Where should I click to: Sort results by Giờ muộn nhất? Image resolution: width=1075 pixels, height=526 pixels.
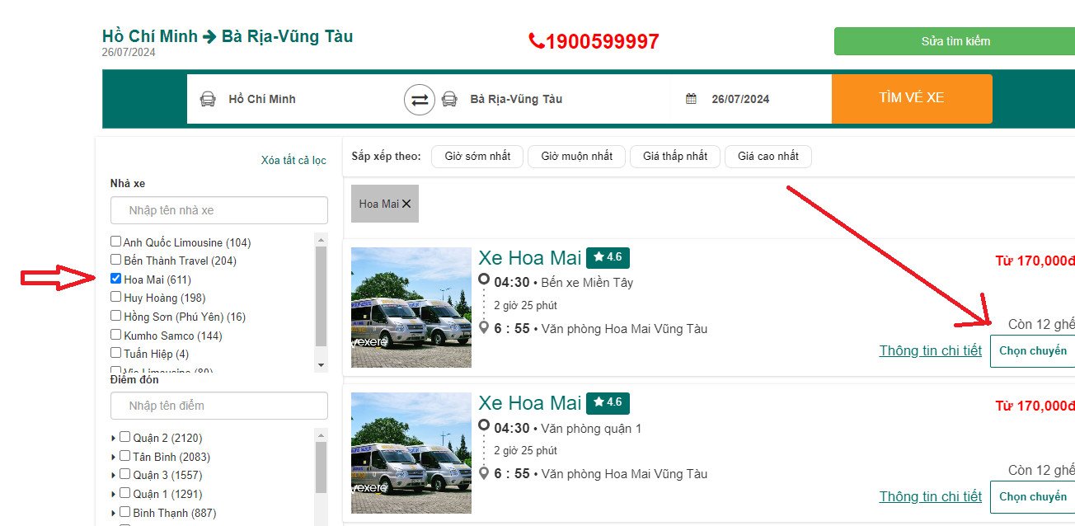pos(575,156)
